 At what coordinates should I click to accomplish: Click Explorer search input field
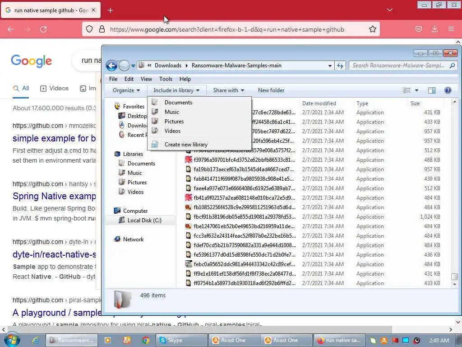399,66
